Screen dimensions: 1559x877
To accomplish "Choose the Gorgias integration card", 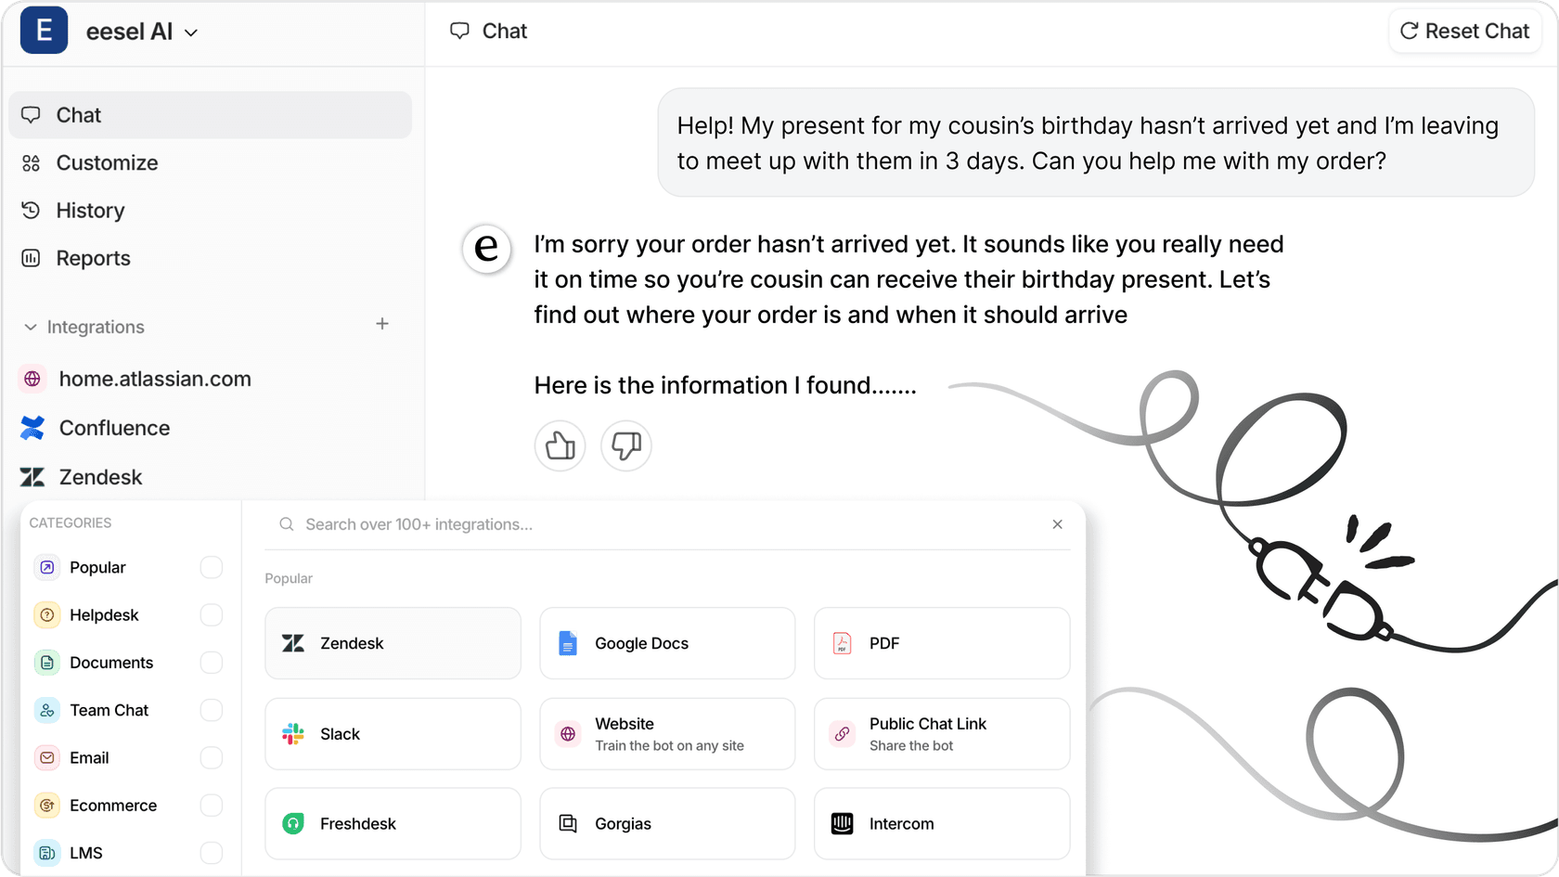I will coord(667,824).
